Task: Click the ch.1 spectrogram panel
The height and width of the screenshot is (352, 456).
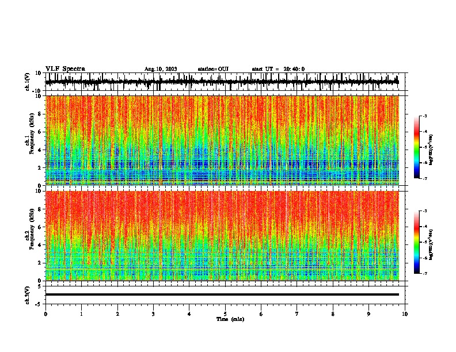Action: point(222,140)
